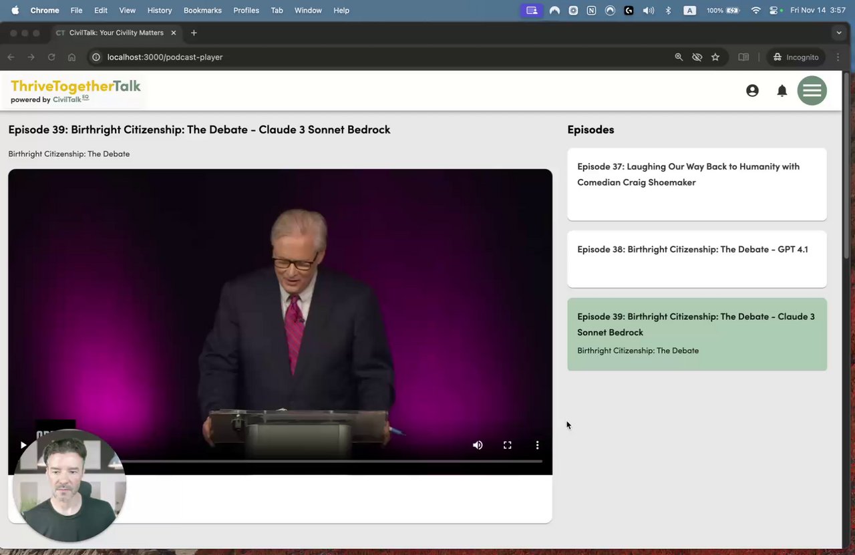Open the View menu
The image size is (855, 555).
point(127,10)
